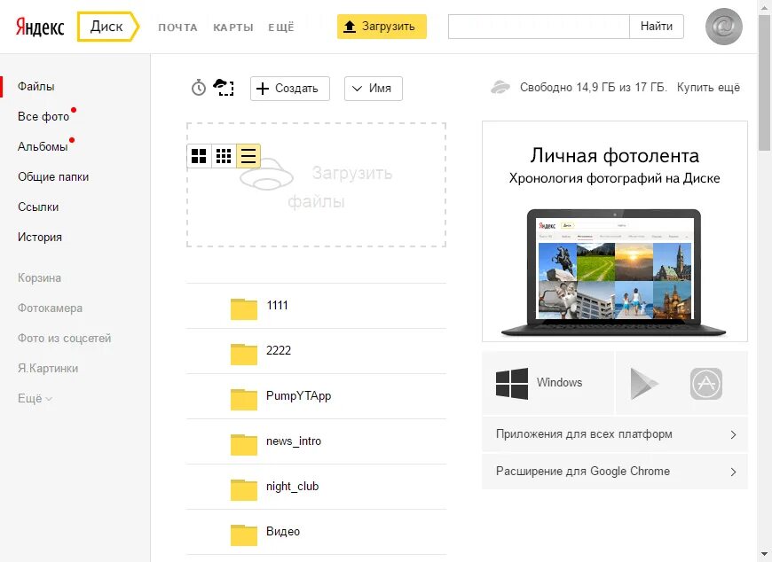Select История in the sidebar
This screenshot has height=562, width=772.
coord(41,237)
